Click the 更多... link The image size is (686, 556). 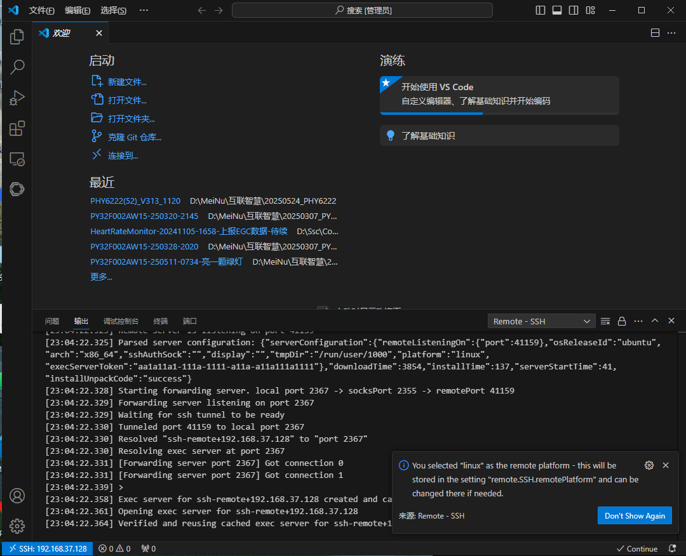click(101, 277)
